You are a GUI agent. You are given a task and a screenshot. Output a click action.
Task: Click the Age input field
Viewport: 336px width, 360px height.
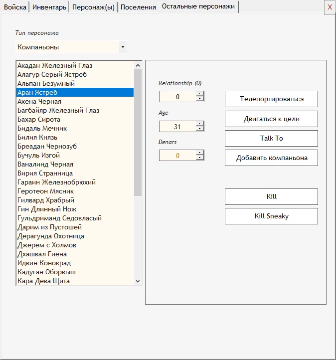coord(177,127)
